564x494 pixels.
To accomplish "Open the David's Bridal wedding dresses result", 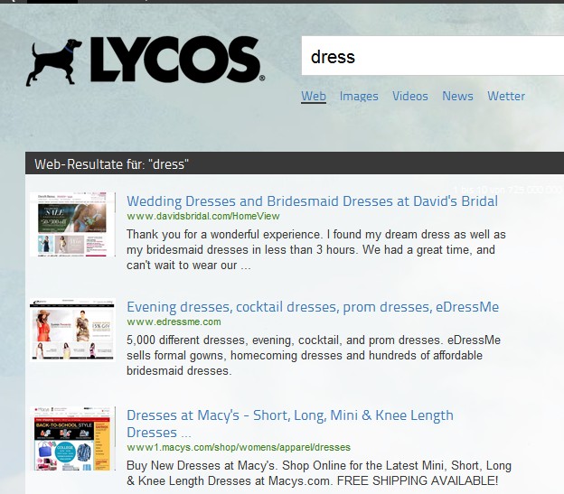I will pyautogui.click(x=312, y=201).
